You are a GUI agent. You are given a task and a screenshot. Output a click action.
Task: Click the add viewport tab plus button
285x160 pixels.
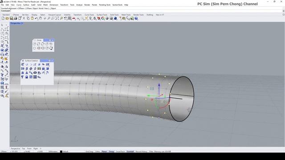[41, 148]
